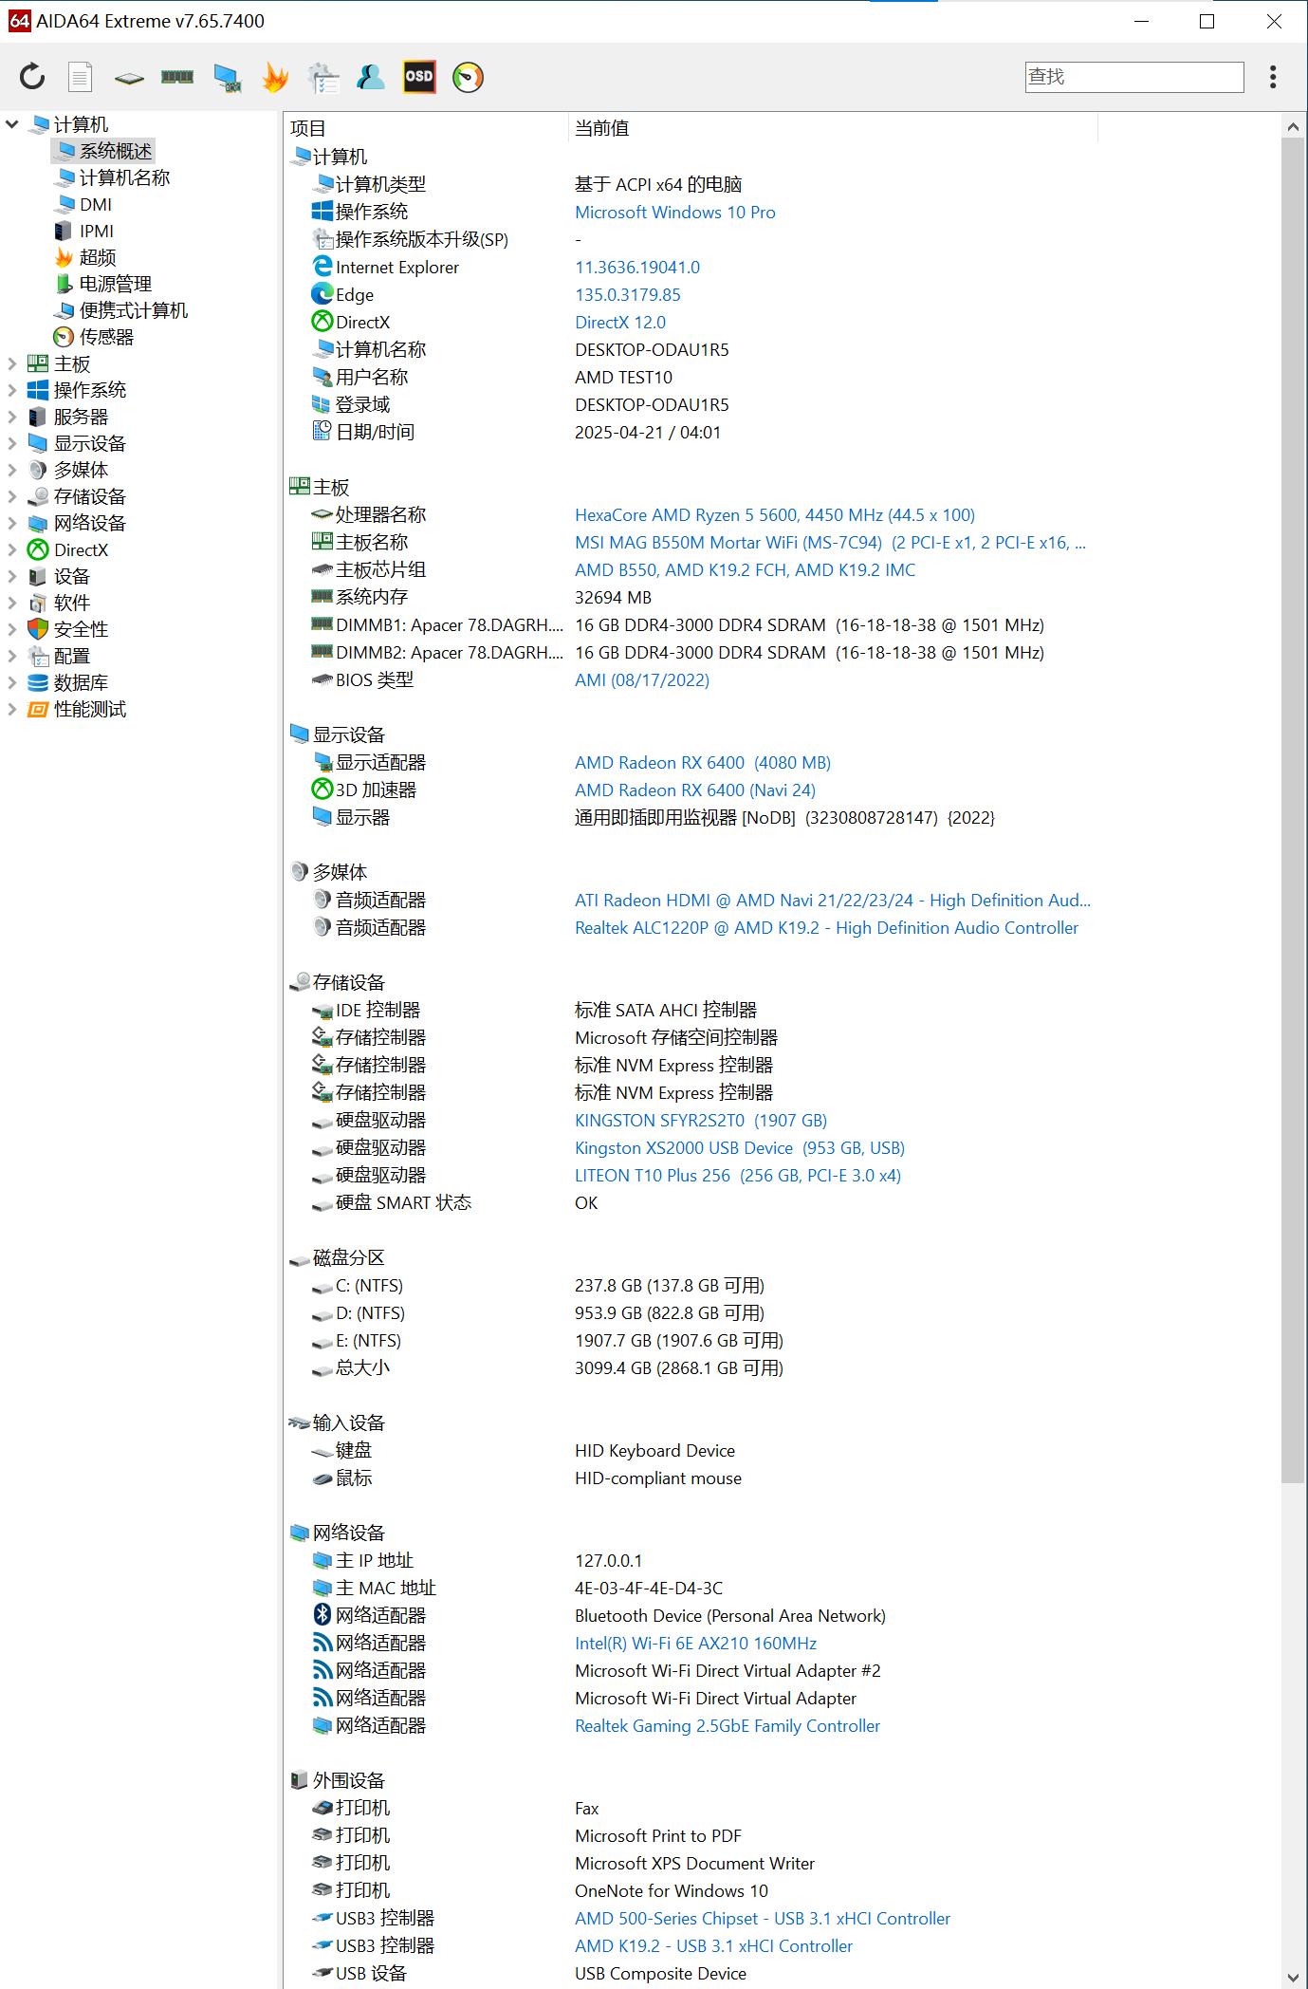Open the Realtek Gaming 2.5GbE Family Controller link
This screenshot has height=1989, width=1308.
coord(728,1725)
